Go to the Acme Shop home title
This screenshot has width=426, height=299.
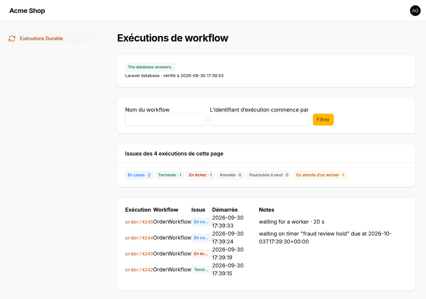point(27,11)
